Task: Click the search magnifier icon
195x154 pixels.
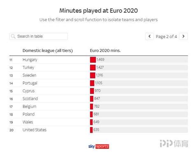Action: tap(13, 36)
